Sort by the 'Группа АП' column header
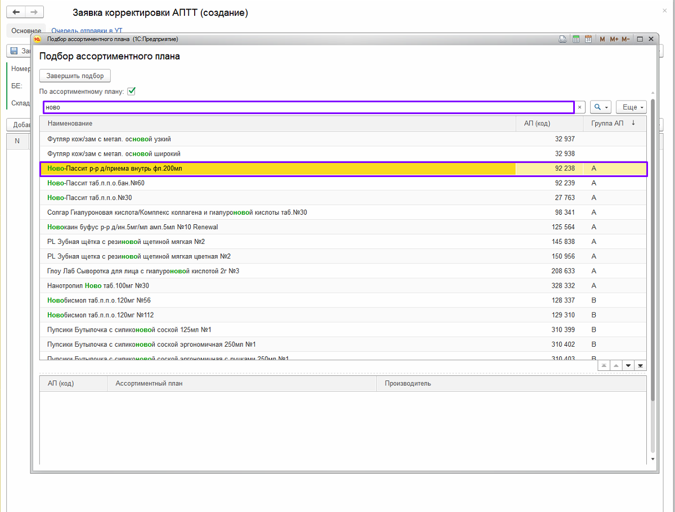 point(607,123)
